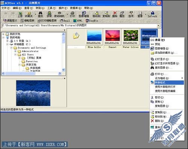The image size is (188, 149).
Task: Choose 转换格式... in the context menu
Action: 167,83
